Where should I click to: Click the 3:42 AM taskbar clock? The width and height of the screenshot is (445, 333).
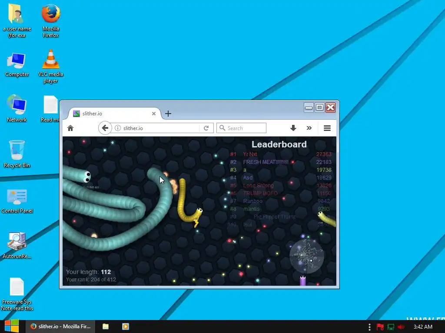[x=423, y=327]
